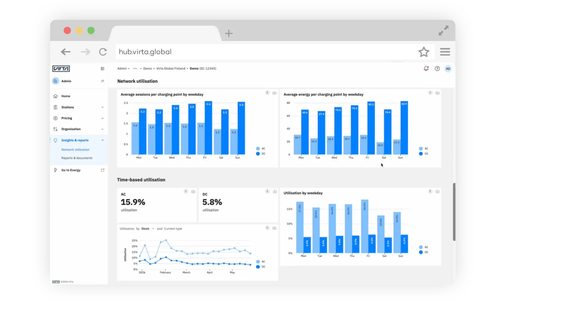Open Go to Energy menu item
Screen dimensions: 575x323
(x=79, y=170)
